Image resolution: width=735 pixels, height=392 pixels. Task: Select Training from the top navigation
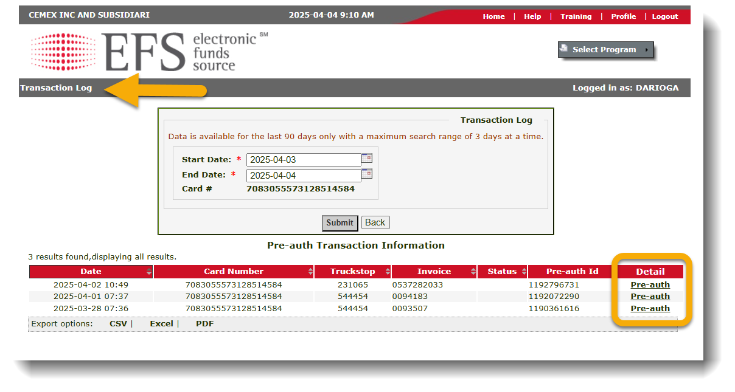(576, 16)
